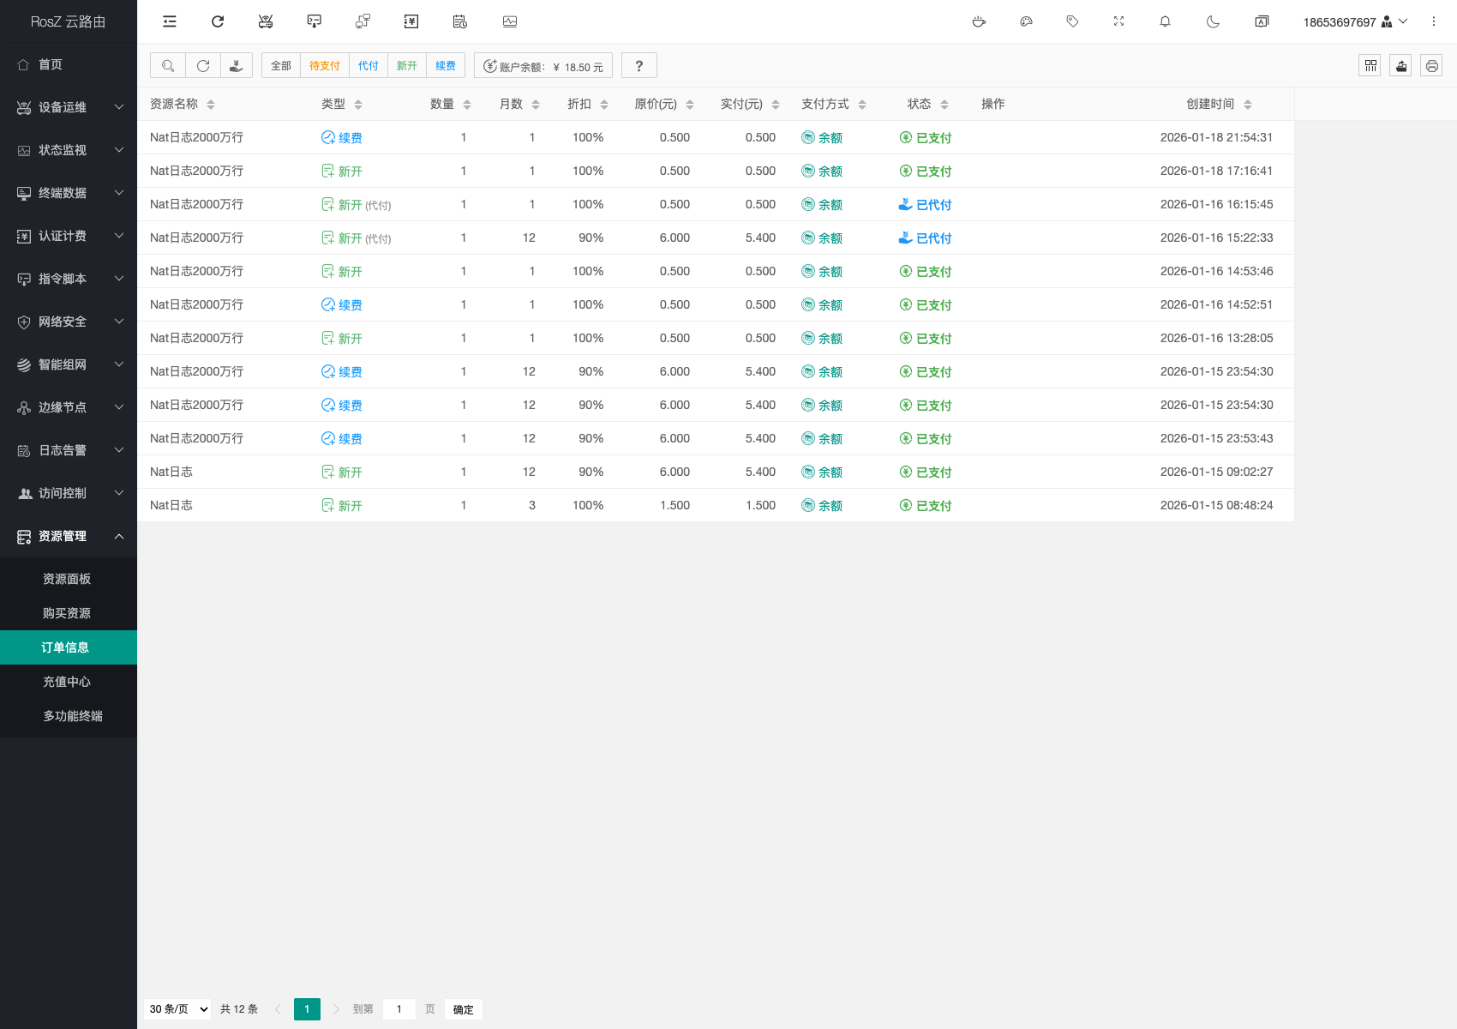Screen dimensions: 1457x1029
Task: Click the refresh icon in the top bar
Action: pos(218,21)
